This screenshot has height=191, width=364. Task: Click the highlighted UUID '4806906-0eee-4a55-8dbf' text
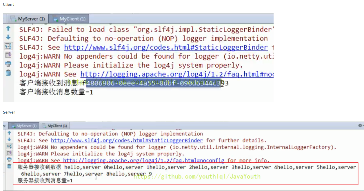(x=154, y=84)
